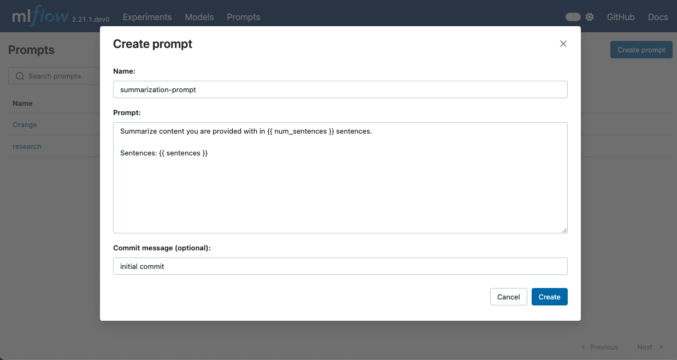Open the settings gear icon
The image size is (677, 360).
590,17
